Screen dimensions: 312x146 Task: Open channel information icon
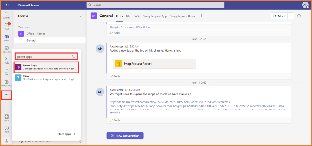click(299, 16)
